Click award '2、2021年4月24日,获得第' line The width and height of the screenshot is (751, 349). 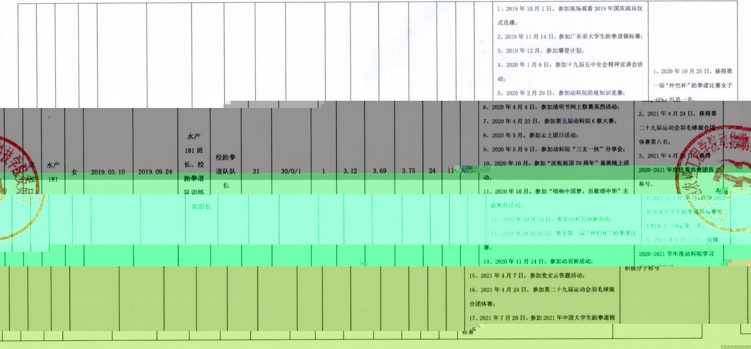(678, 114)
